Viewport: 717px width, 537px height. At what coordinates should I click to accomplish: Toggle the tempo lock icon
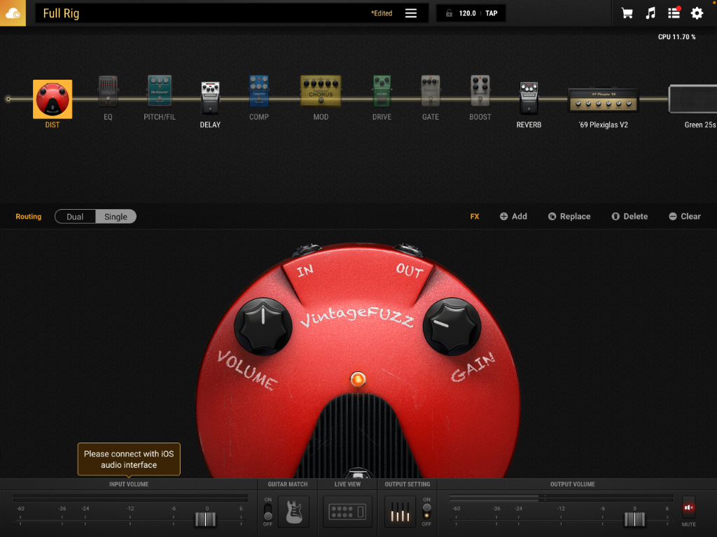pyautogui.click(x=449, y=13)
